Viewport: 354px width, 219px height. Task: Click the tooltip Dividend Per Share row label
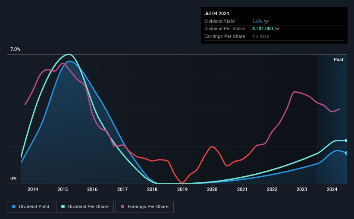pyautogui.click(x=224, y=29)
